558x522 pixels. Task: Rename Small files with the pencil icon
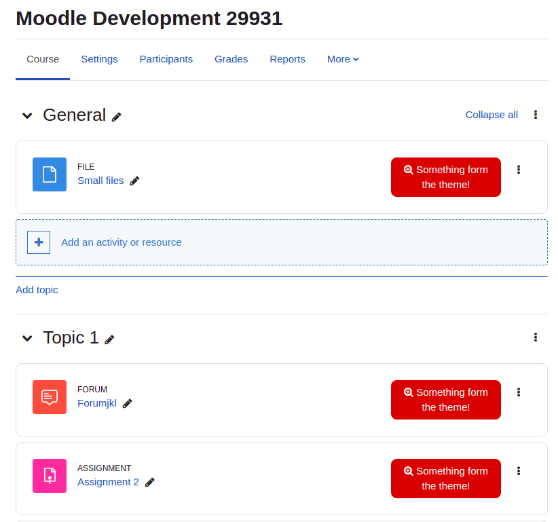point(134,181)
